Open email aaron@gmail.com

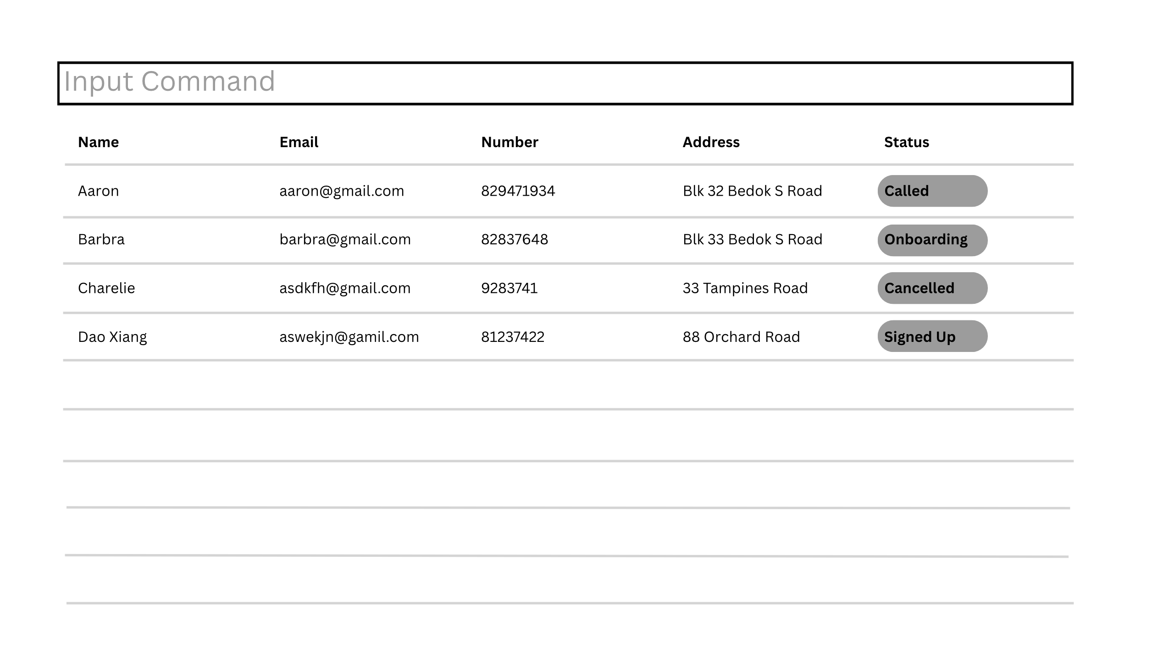pyautogui.click(x=342, y=191)
